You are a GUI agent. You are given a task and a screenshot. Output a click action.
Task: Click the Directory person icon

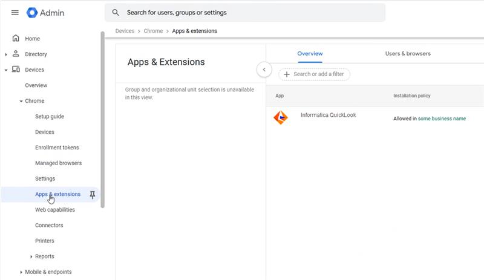pyautogui.click(x=16, y=54)
